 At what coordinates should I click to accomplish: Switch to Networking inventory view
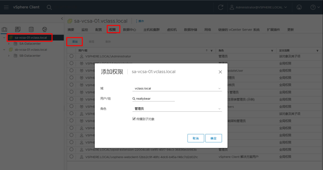tap(45, 30)
